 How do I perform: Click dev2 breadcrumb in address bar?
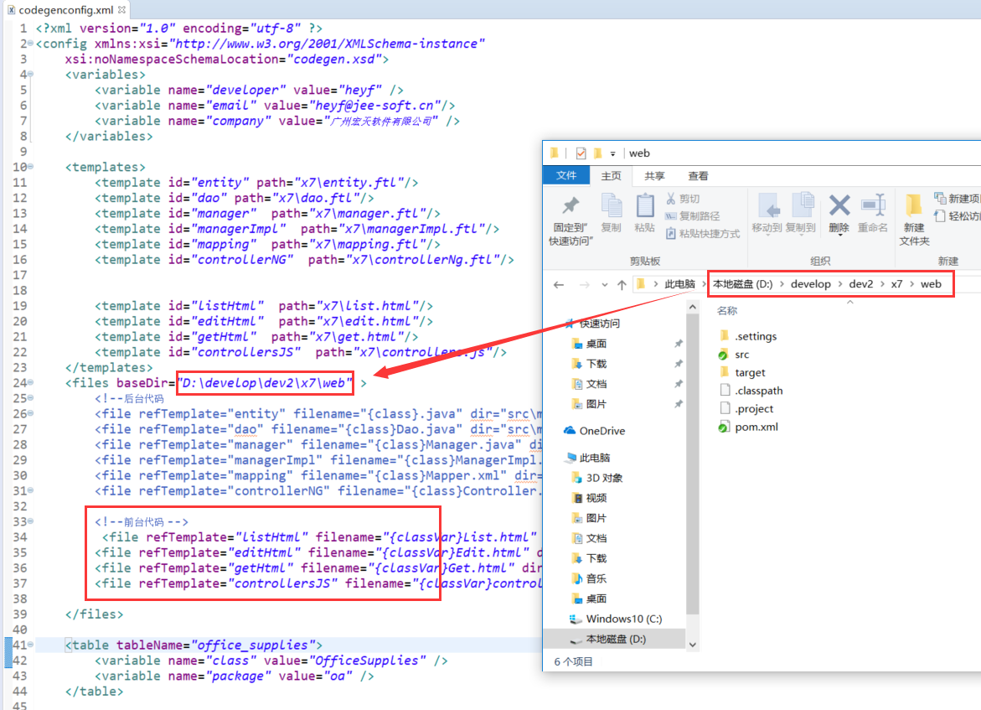point(861,284)
